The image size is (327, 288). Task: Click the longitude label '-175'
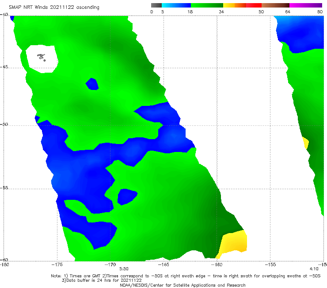(57, 265)
